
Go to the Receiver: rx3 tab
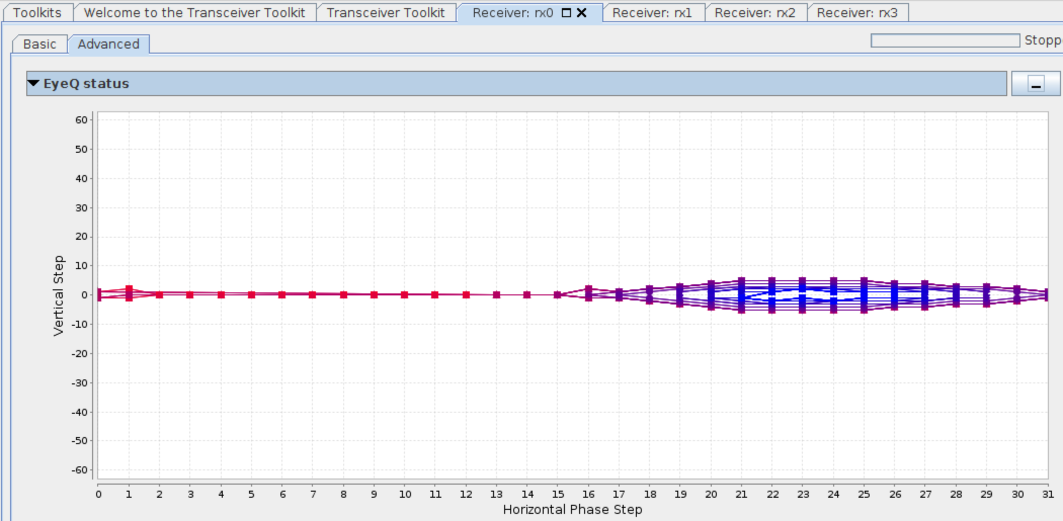click(857, 13)
